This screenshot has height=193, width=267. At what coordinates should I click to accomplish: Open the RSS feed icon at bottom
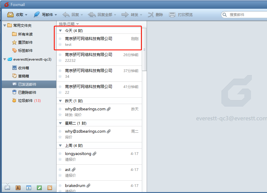50,188
